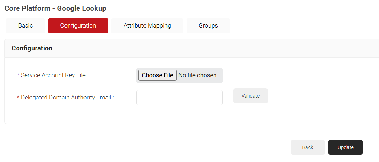Click the bold Configuration section heading
The image size is (379, 162).
coord(32,48)
